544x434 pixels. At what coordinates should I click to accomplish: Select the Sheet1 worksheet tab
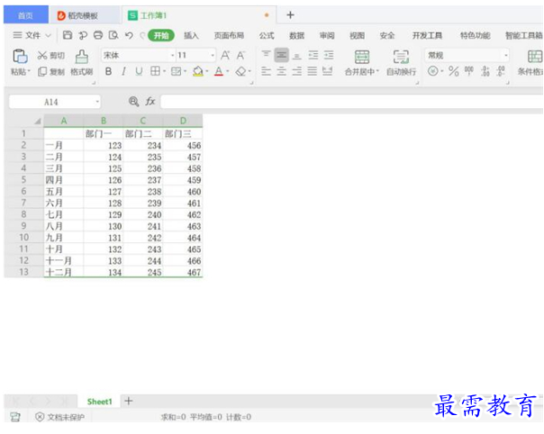coord(100,402)
